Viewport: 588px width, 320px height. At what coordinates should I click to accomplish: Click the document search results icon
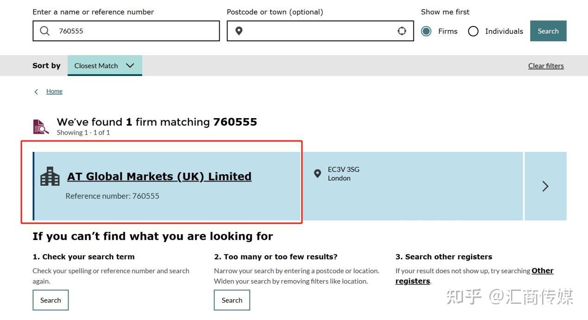(x=41, y=126)
